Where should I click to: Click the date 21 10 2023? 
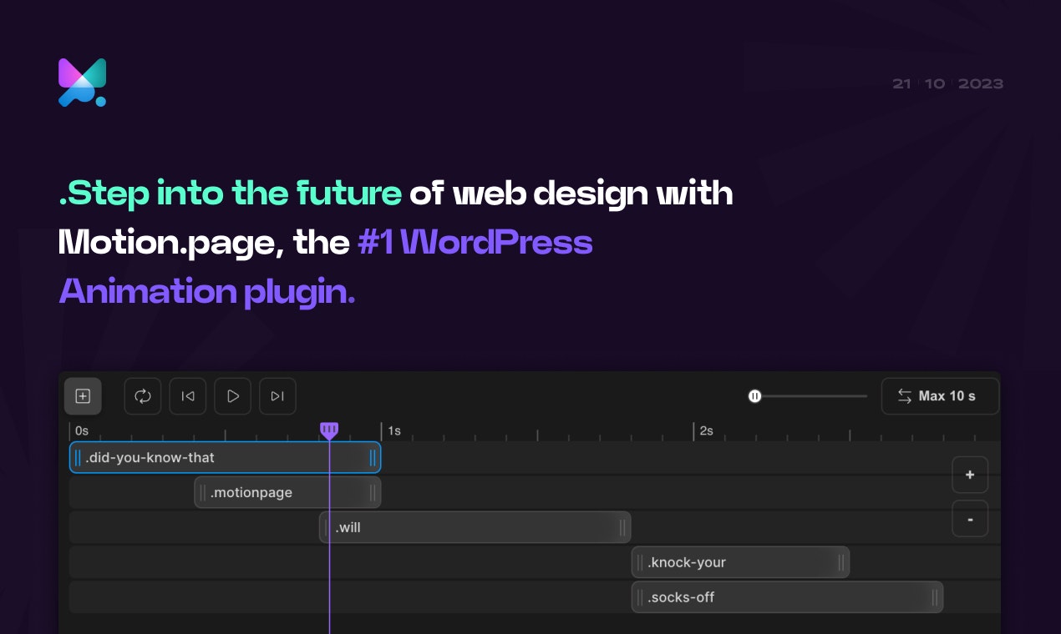pos(947,83)
